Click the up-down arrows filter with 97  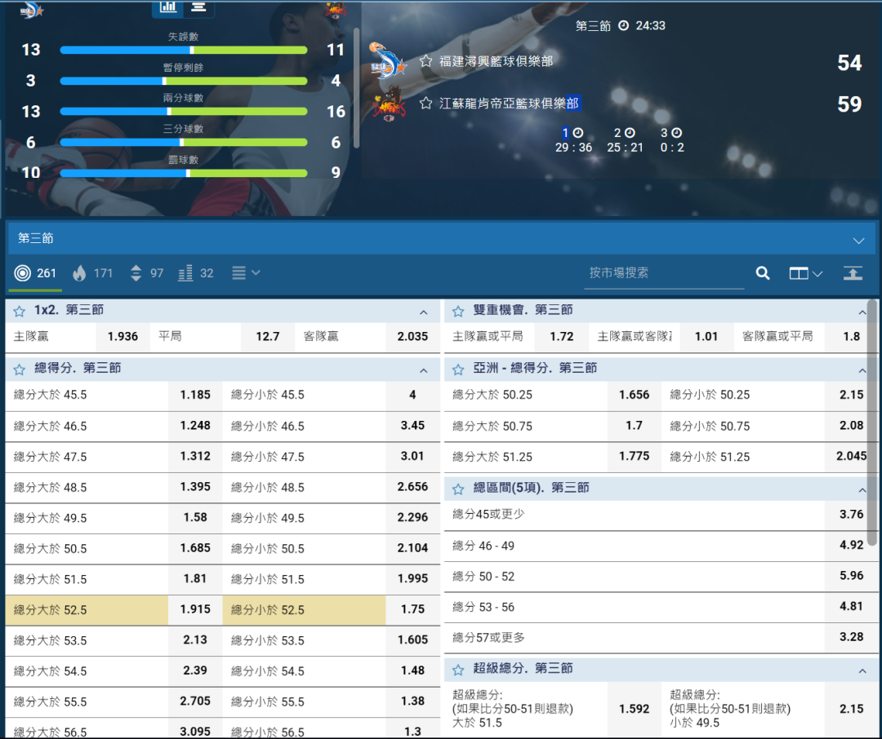[x=146, y=273]
